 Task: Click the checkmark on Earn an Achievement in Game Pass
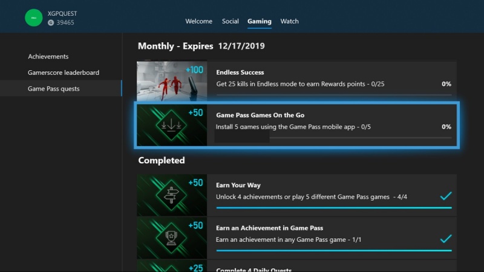coord(446,238)
